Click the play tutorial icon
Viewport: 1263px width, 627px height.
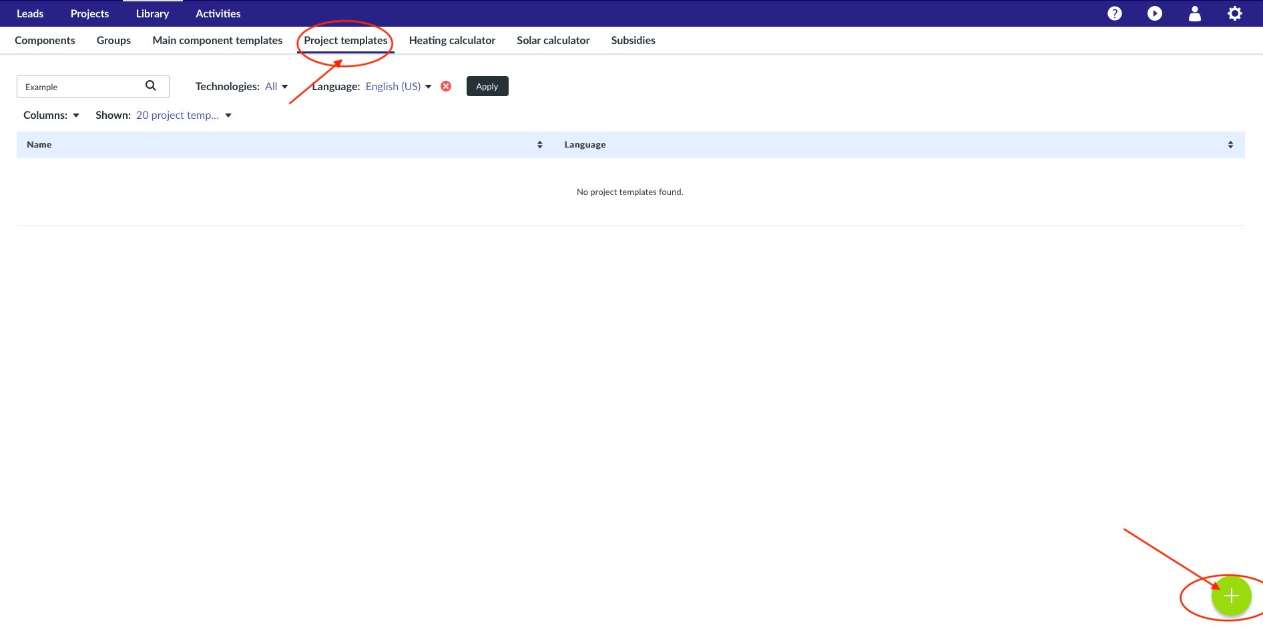1154,13
